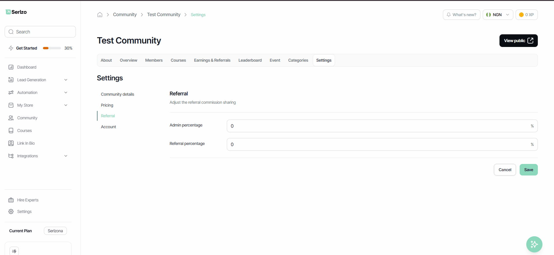Click the Cancel button
This screenshot has width=554, height=255.
(505, 170)
